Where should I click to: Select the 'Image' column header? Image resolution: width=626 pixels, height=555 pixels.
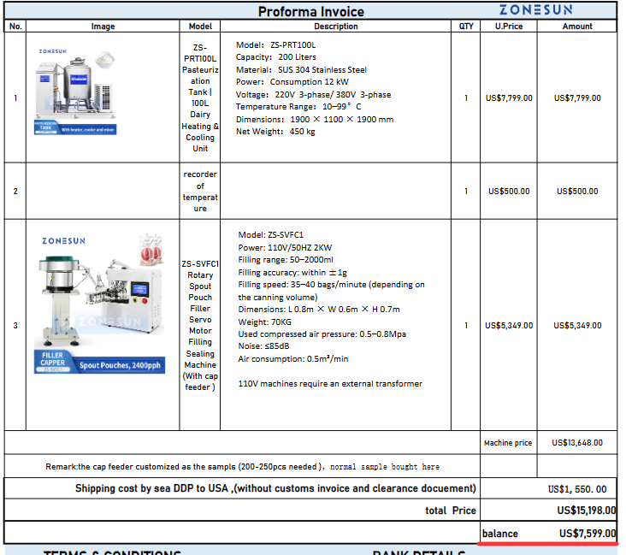(x=103, y=27)
